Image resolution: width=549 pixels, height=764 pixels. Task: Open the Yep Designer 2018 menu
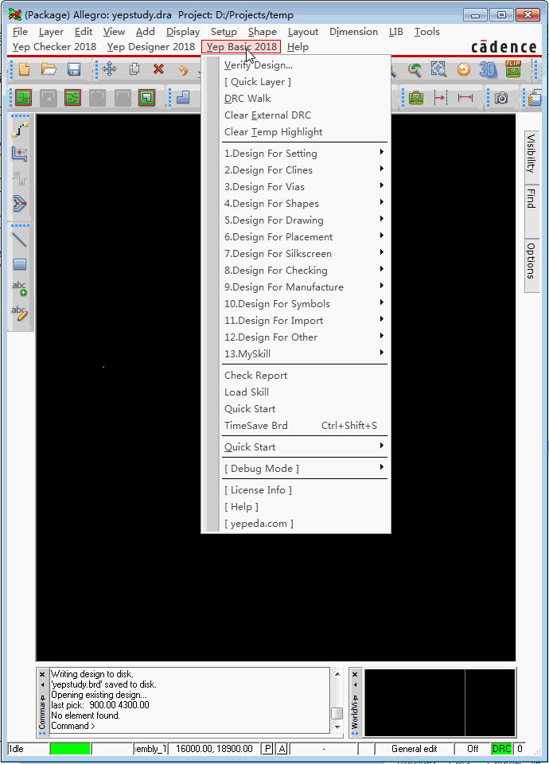[x=151, y=47]
